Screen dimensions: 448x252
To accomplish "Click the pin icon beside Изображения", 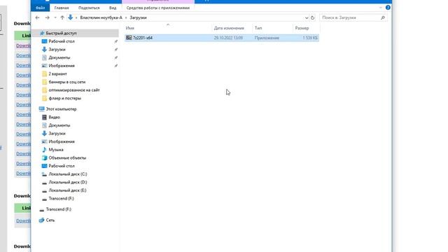I will (116, 66).
